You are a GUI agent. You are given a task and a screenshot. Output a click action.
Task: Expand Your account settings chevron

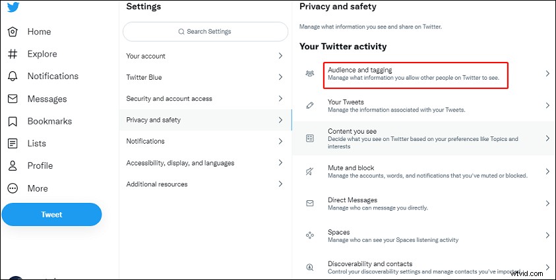tap(280, 55)
